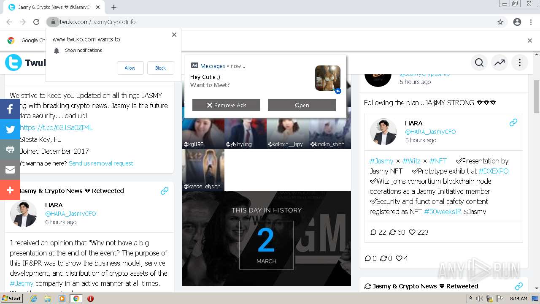Viewport: 540px width, 304px height.
Task: Open Twuko vertical dots menu
Action: click(x=520, y=63)
